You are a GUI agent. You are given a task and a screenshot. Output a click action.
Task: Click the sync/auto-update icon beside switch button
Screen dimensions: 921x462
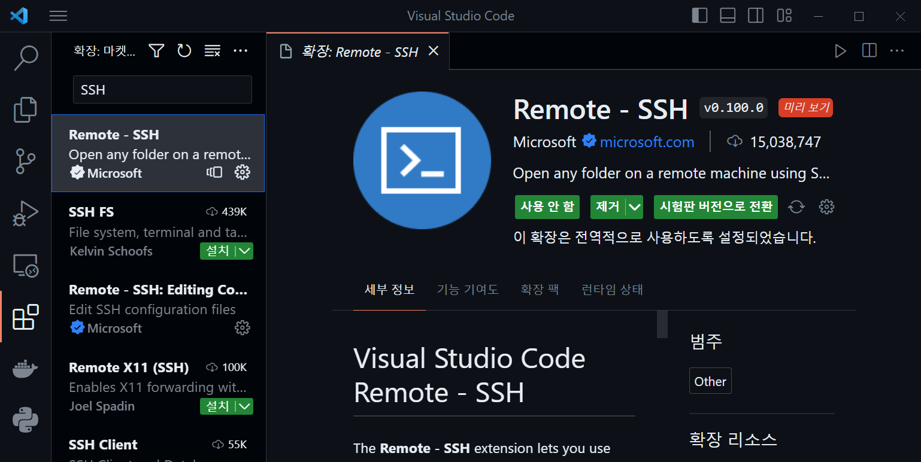(796, 207)
